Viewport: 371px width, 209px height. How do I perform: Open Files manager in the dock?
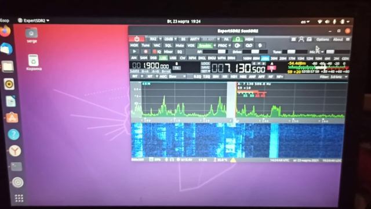point(8,67)
